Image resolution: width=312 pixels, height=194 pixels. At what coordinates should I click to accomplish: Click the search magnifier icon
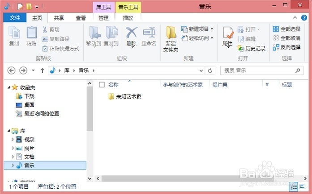pyautogui.click(x=298, y=70)
